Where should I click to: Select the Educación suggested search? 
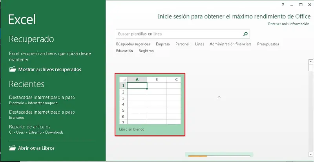tap(124, 51)
